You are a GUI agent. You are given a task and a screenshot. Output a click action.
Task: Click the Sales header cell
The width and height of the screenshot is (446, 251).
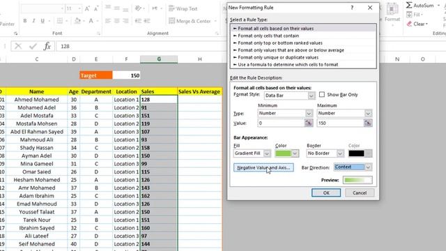click(x=159, y=91)
